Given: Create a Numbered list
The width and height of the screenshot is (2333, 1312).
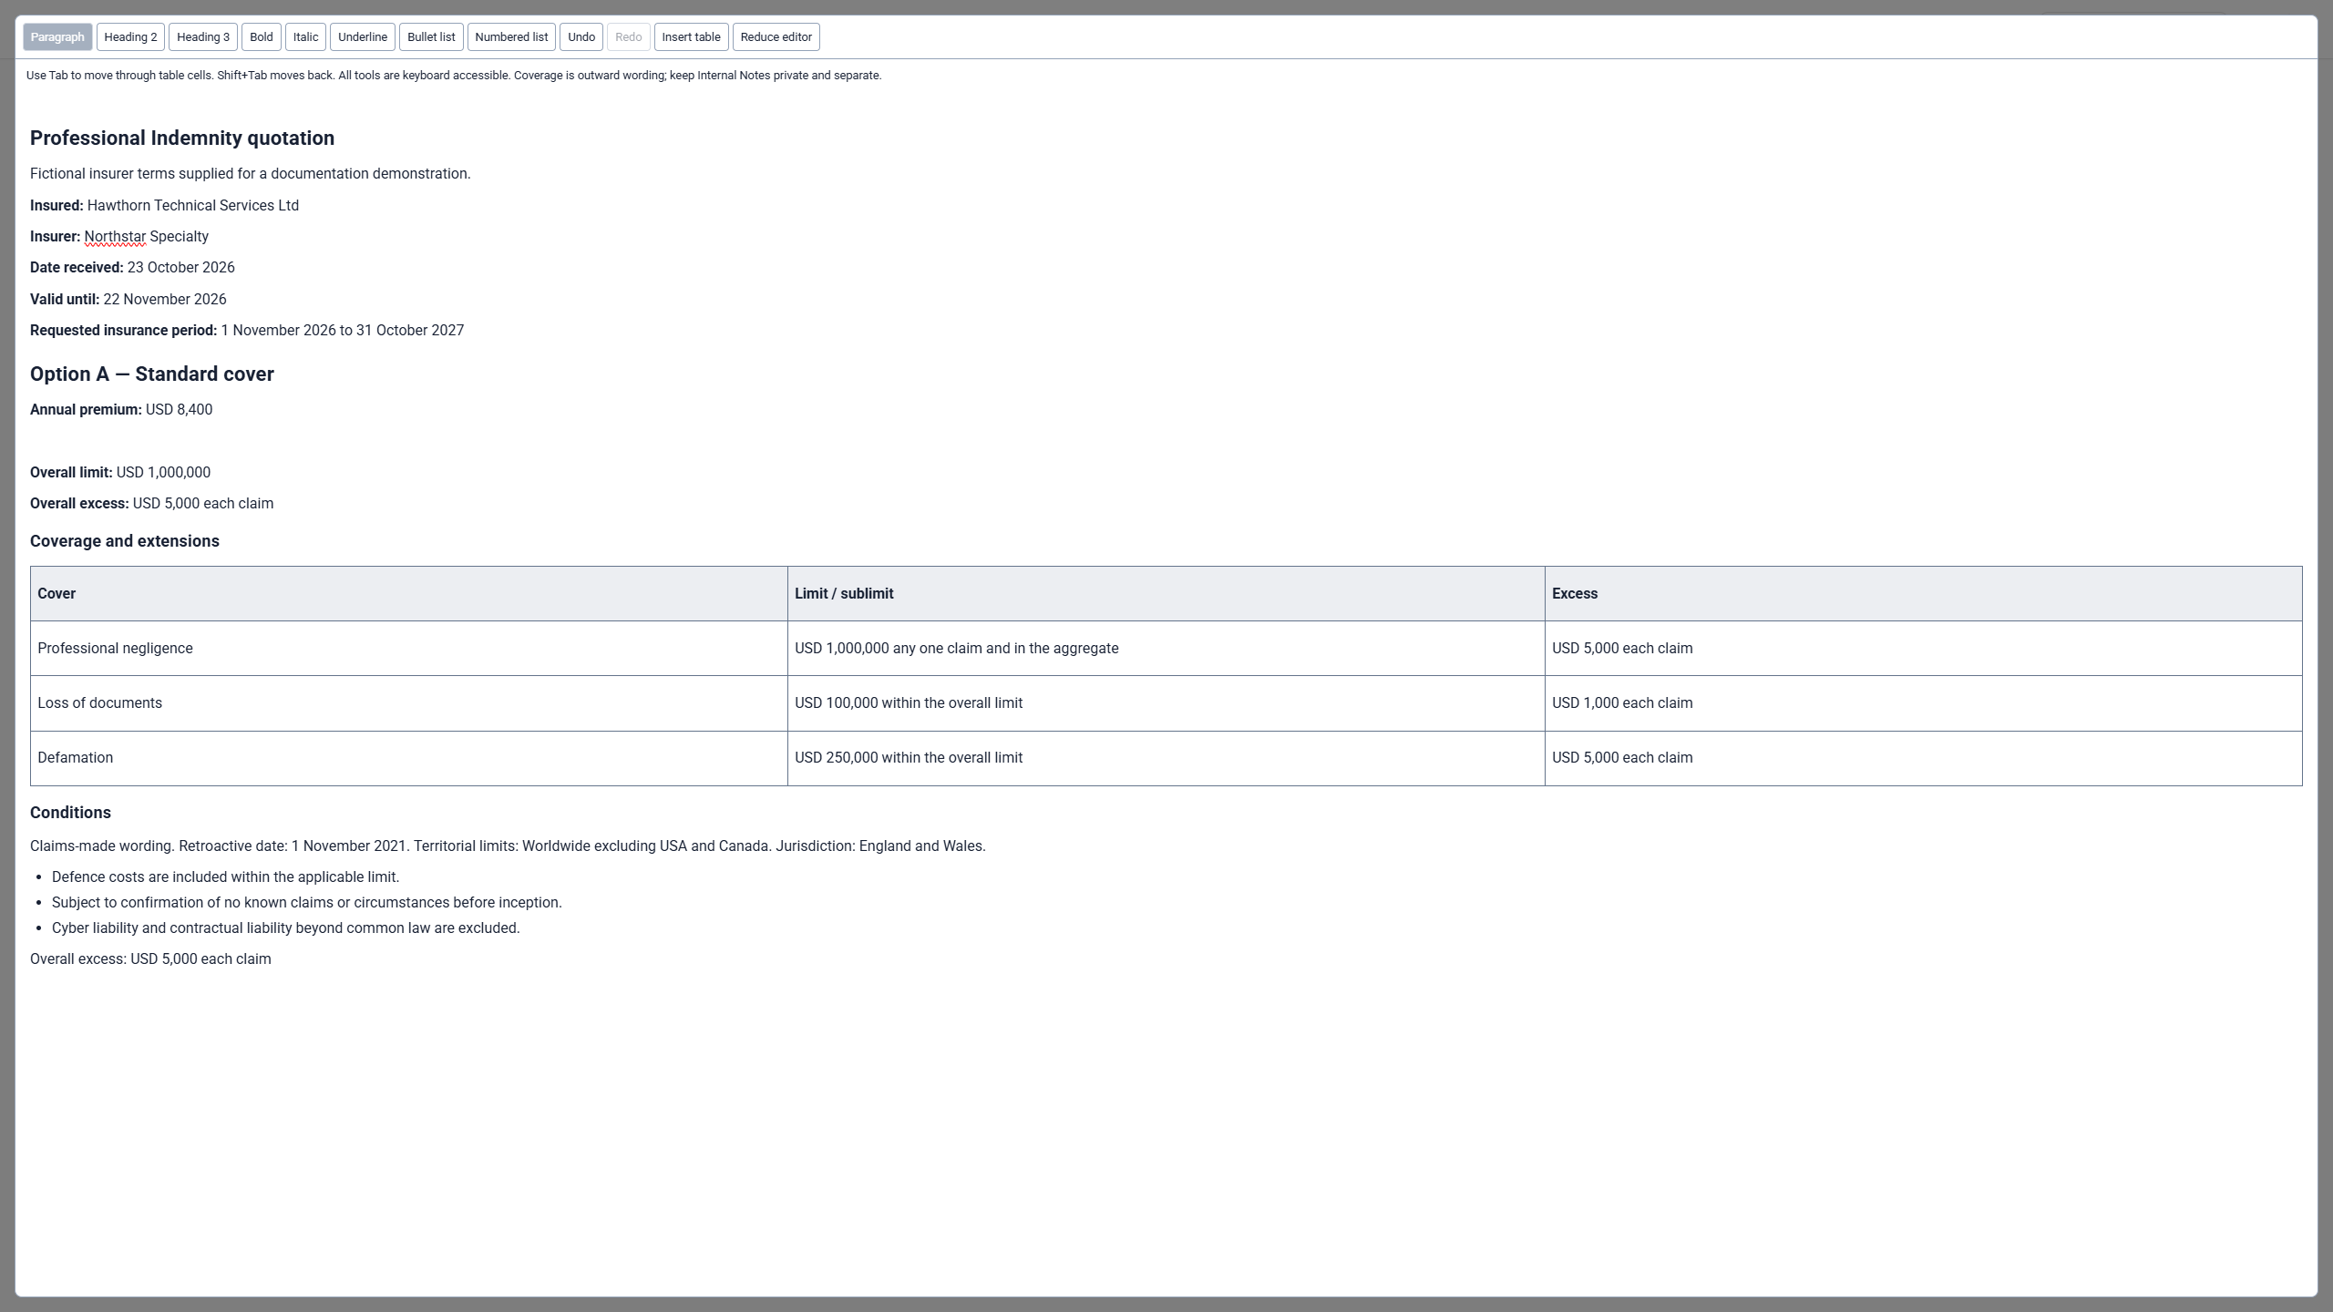Looking at the screenshot, I should (x=511, y=37).
